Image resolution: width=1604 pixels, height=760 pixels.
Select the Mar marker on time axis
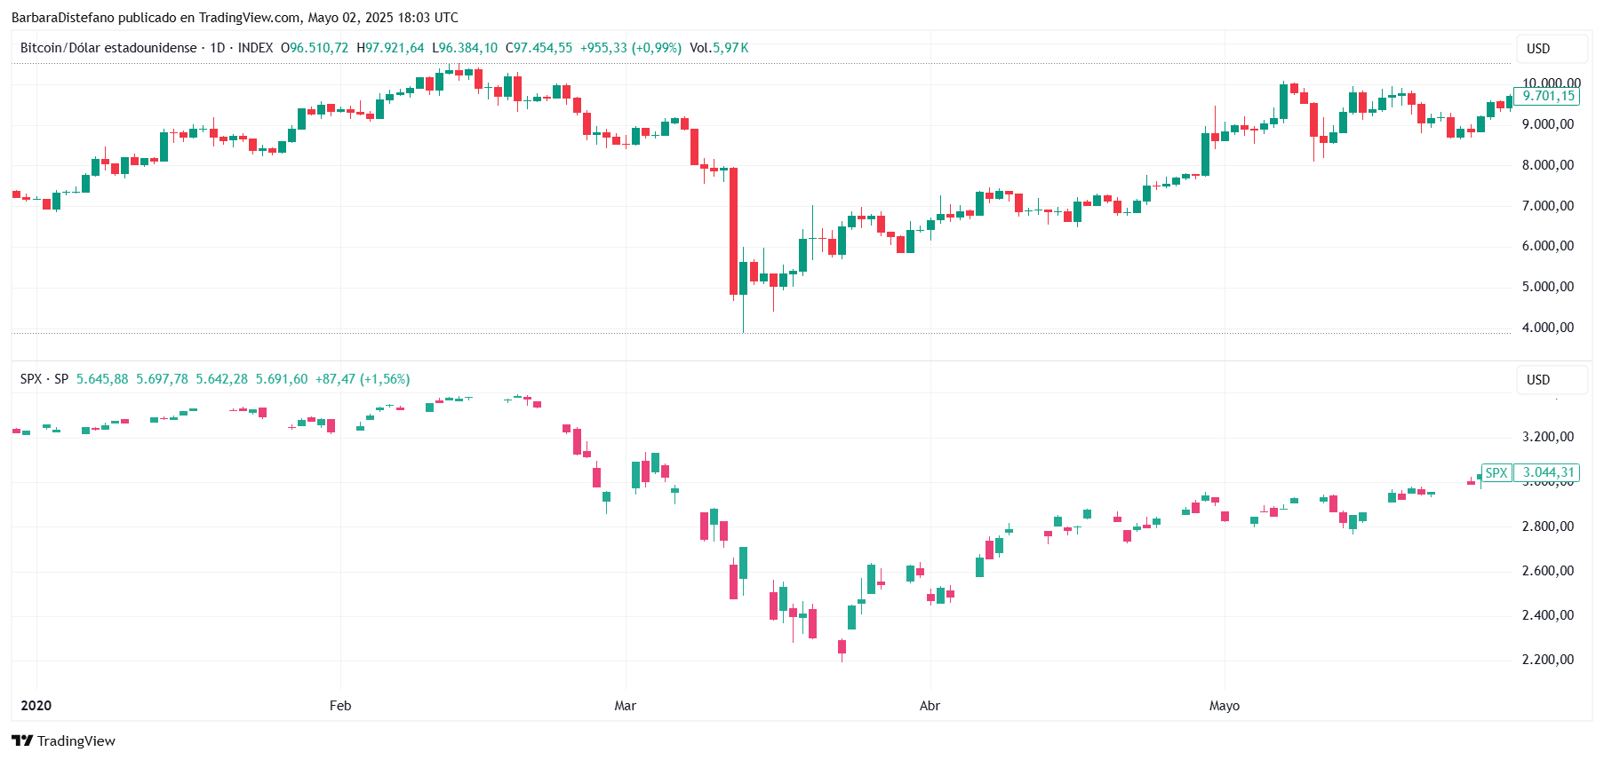point(626,706)
